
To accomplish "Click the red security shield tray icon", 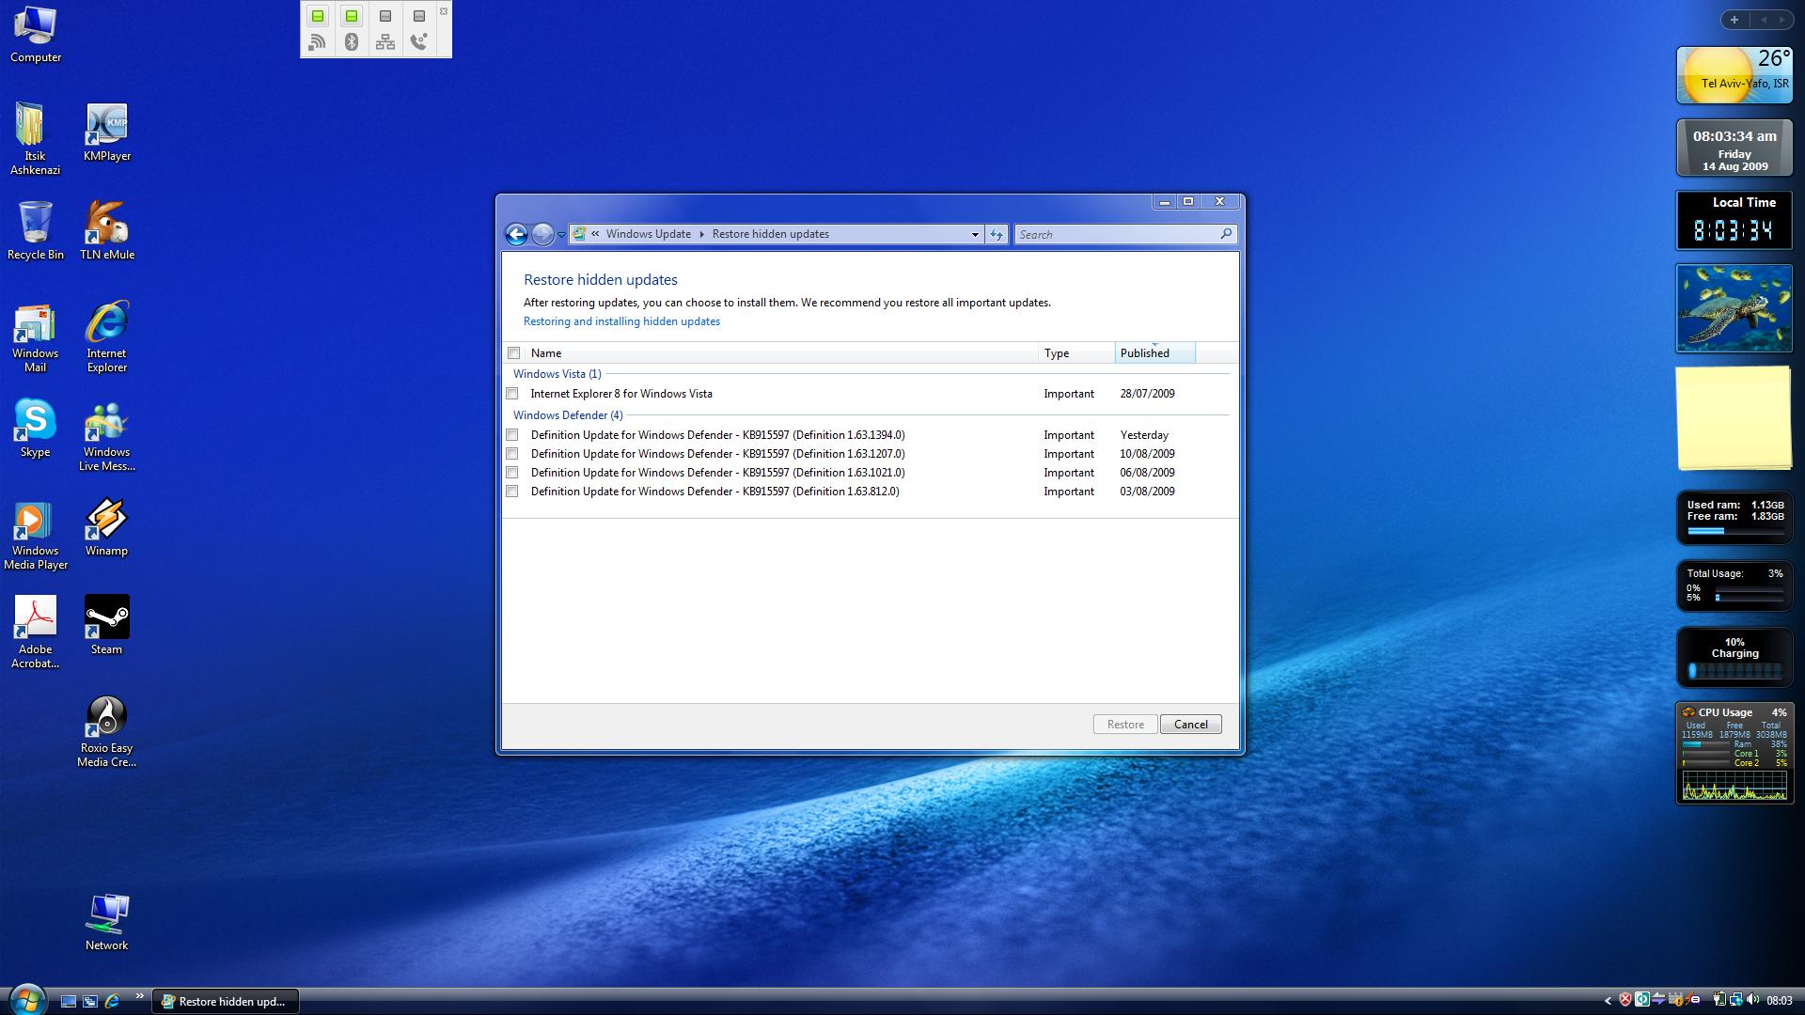I will 1624,1000.
